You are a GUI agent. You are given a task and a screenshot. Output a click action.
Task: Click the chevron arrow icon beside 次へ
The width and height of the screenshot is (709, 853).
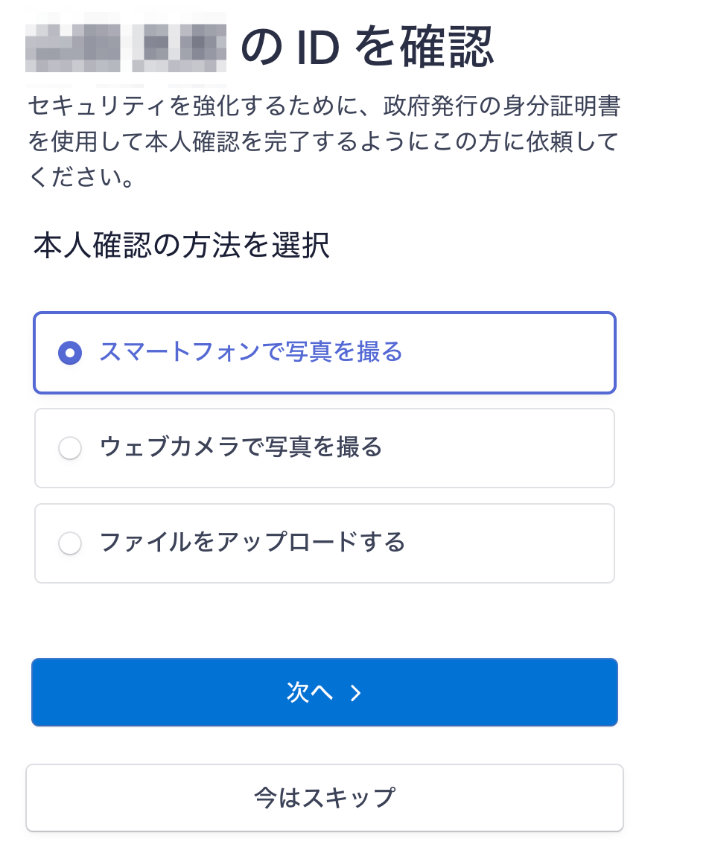coord(356,693)
